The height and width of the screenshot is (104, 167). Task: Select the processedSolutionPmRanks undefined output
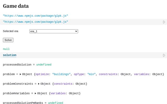click(55, 103)
